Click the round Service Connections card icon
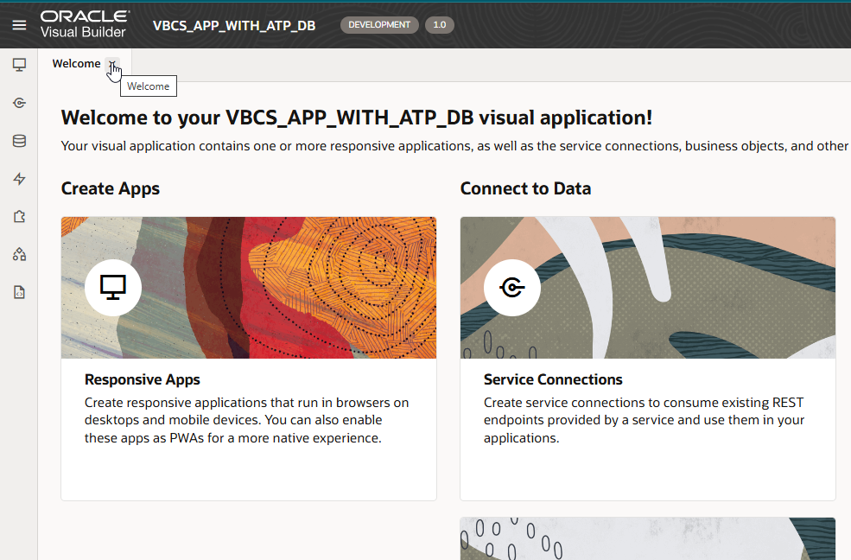 coord(512,288)
